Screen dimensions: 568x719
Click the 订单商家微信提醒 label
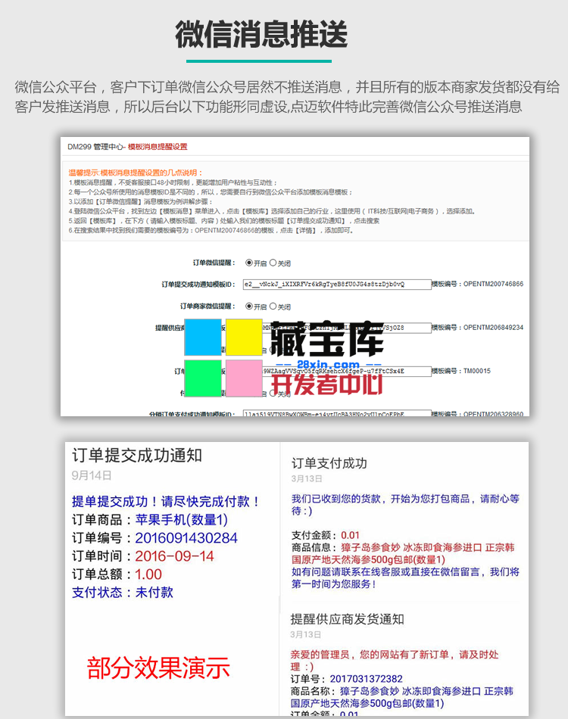(x=208, y=307)
